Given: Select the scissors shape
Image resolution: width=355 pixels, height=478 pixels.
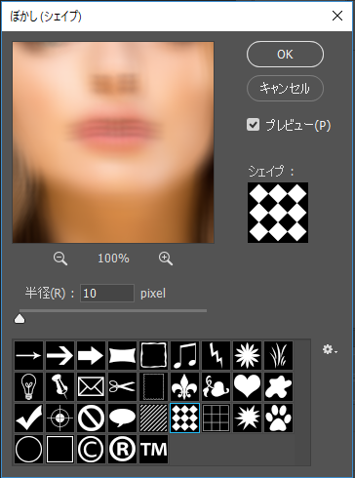Looking at the screenshot, I should point(122,386).
